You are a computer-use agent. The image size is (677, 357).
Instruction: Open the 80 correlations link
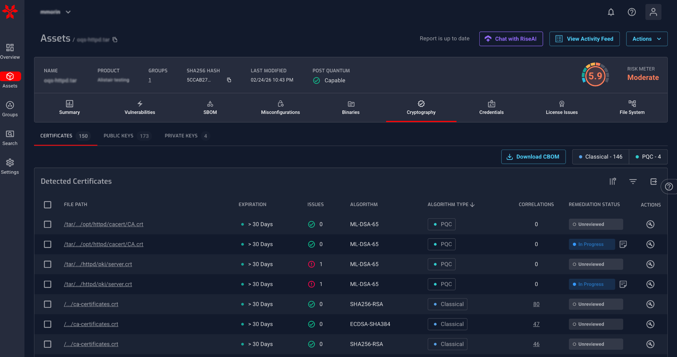pos(536,304)
